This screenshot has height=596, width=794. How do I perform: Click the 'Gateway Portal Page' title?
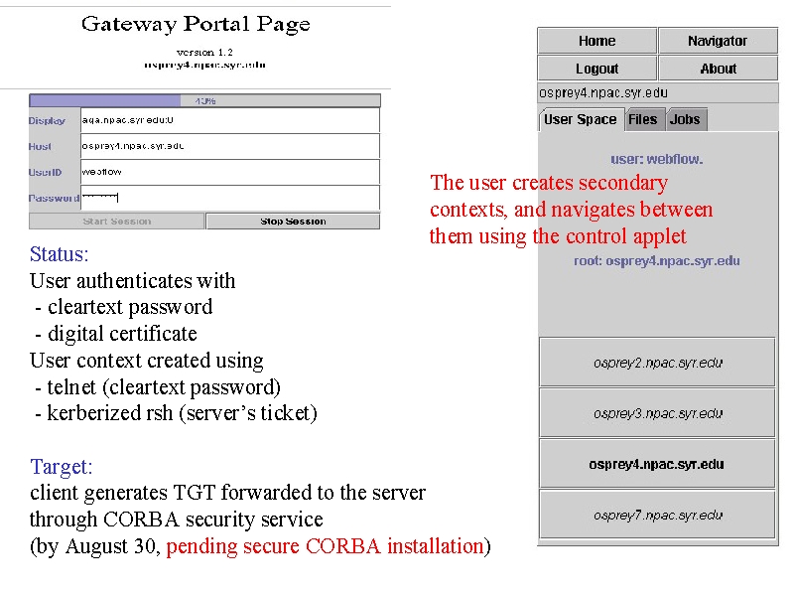pos(196,24)
